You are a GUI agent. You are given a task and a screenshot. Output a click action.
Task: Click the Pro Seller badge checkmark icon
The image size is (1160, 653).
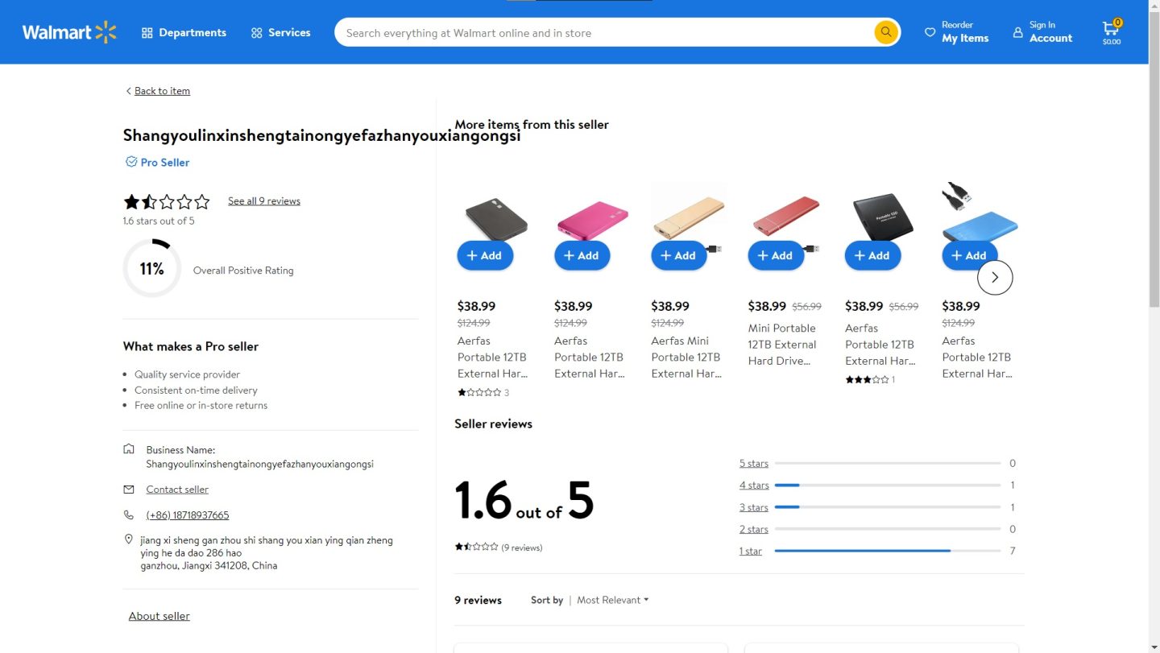pyautogui.click(x=131, y=162)
